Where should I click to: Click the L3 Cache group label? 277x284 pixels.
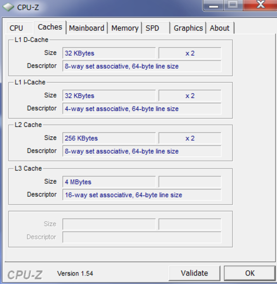click(28, 169)
